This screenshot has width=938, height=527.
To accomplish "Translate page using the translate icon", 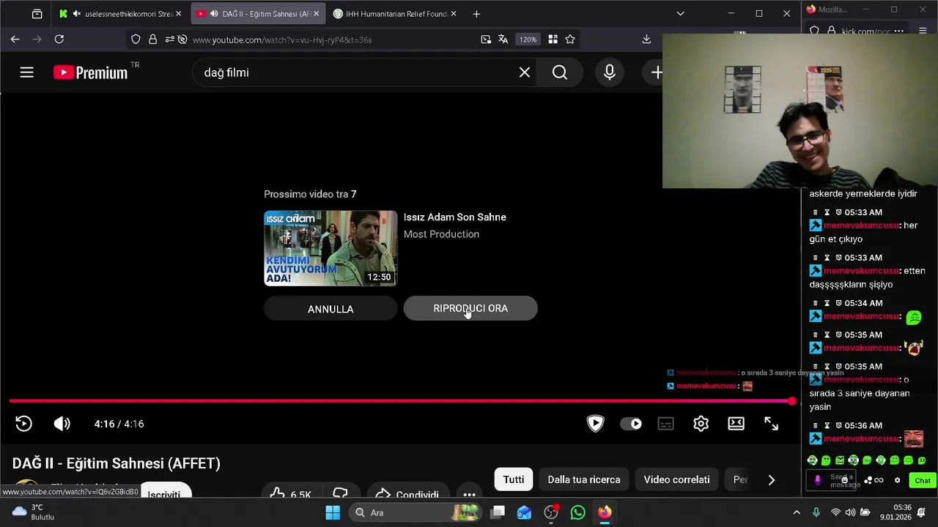I will (503, 40).
